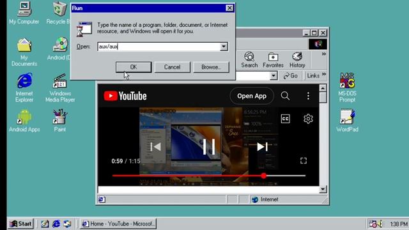Launch Windows Media Player desktop icon
Image resolution: width=409 pixels, height=230 pixels.
point(60,88)
